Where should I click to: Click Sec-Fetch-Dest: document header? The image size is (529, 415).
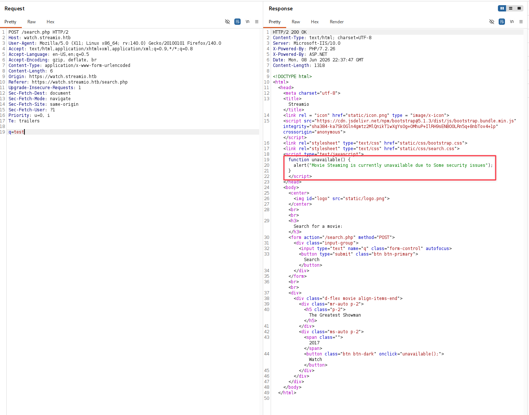(40, 93)
